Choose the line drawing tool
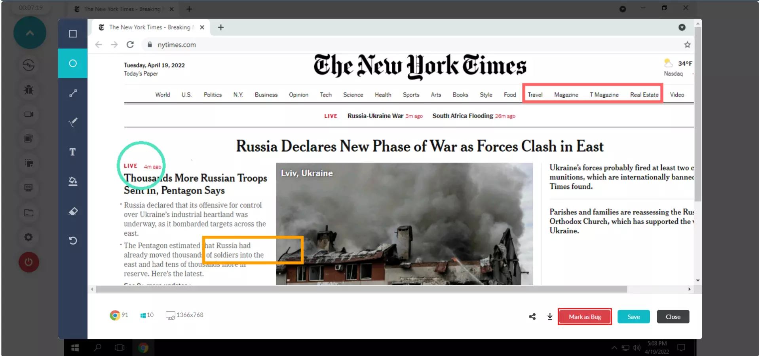760x356 pixels. 73,93
